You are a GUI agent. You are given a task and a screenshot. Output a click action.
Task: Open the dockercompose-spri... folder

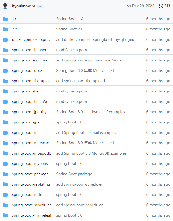[31, 40]
